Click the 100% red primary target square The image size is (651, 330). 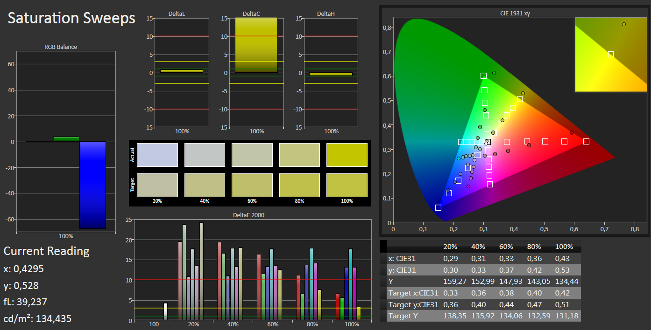(586, 141)
